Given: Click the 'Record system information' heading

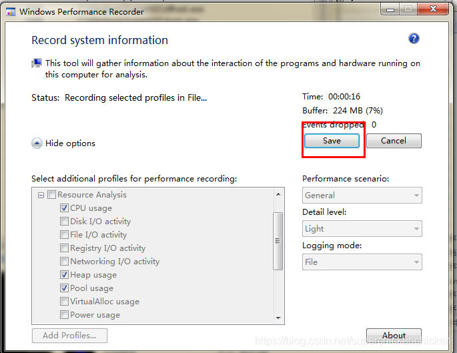Looking at the screenshot, I should click(x=99, y=40).
